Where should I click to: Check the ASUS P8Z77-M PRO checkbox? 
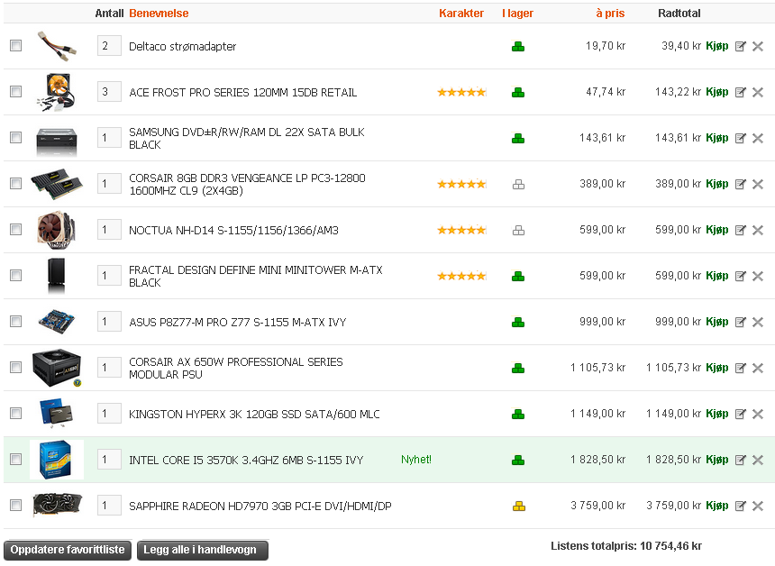coord(16,322)
